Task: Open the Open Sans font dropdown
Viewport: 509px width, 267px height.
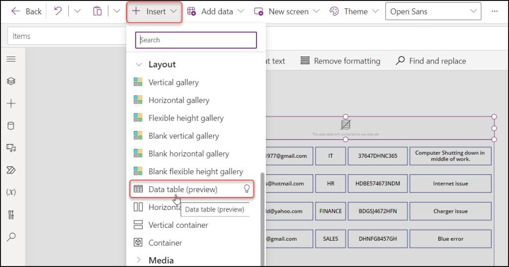Action: click(x=433, y=11)
